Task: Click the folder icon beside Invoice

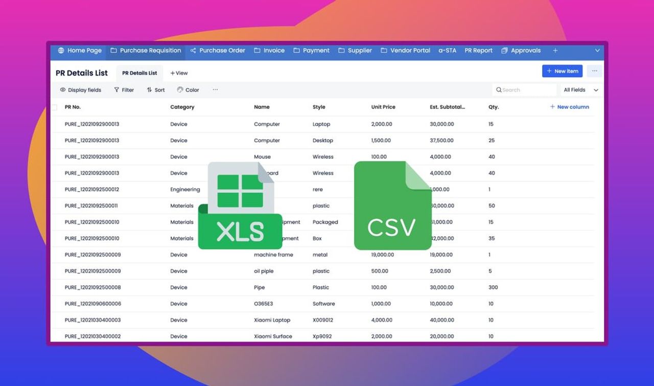Action: click(257, 51)
